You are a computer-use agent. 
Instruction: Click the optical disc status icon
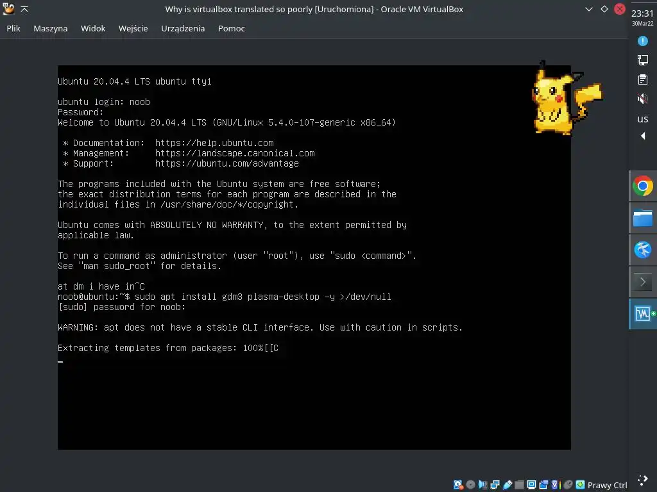[470, 485]
